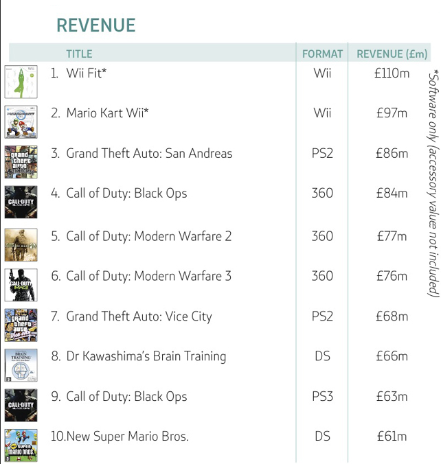Click the Wii Fit cover thumbnail
Viewport: 441px width, 475px height.
point(21,82)
